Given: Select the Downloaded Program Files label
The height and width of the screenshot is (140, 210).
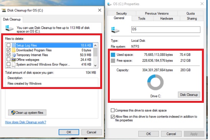Looking at the screenshot, I should pos(34,50).
